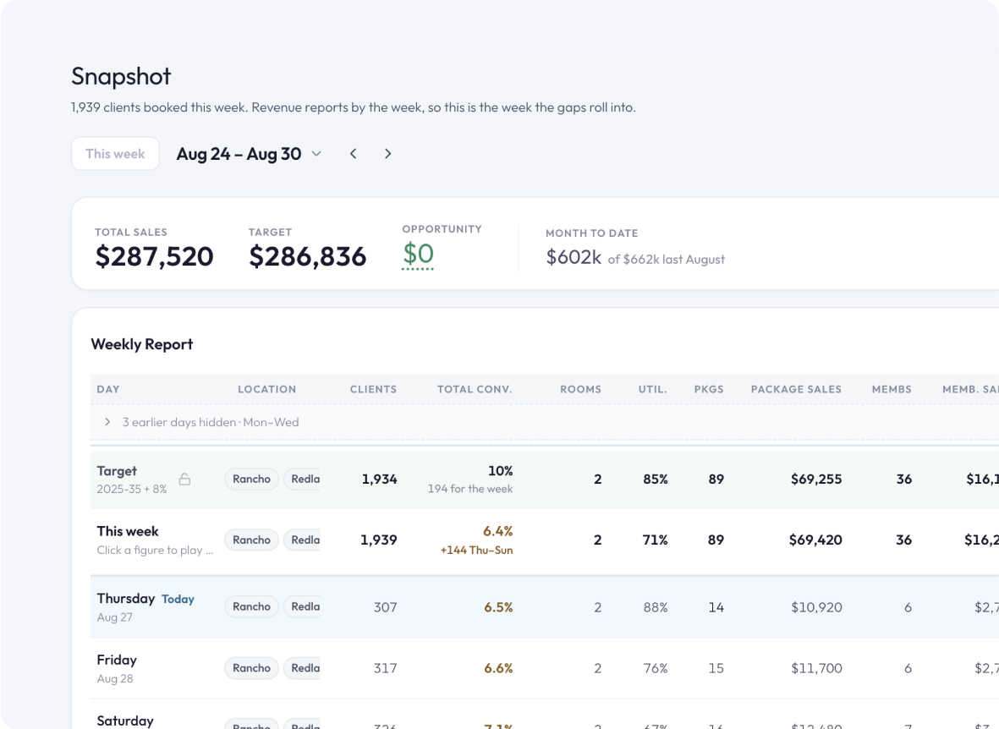Click the DAY column header

pos(108,389)
